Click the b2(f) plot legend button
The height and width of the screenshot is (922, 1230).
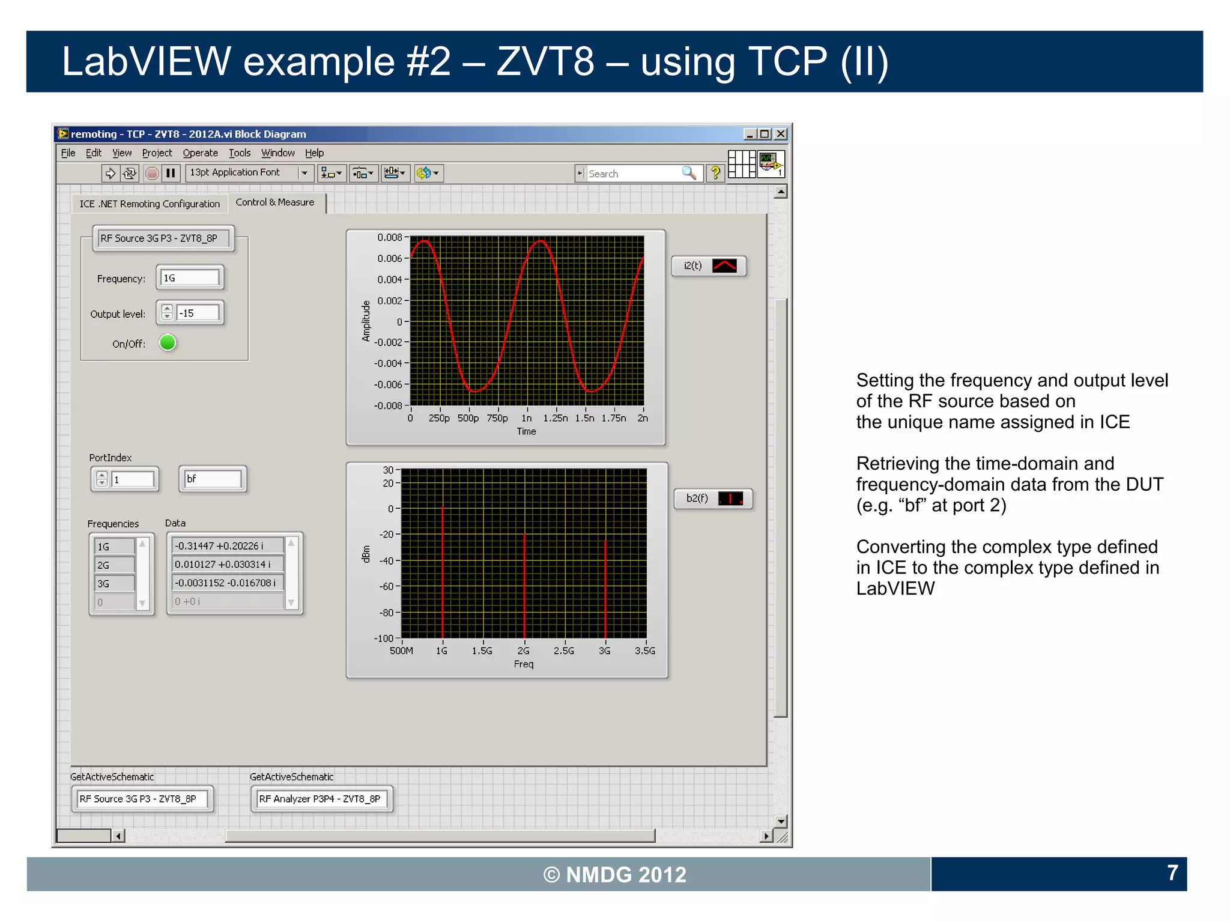pyautogui.click(x=713, y=499)
